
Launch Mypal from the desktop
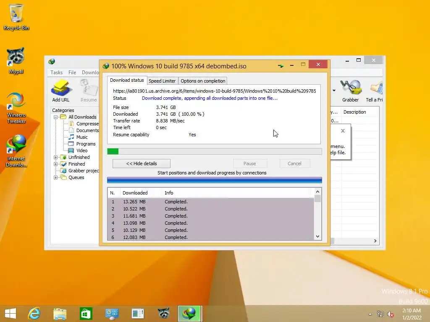(16, 60)
